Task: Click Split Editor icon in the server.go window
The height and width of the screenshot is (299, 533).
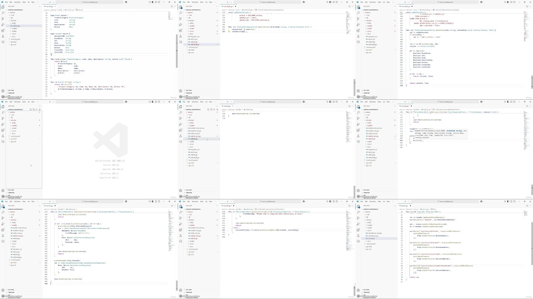Action: pyautogui.click(x=527, y=206)
